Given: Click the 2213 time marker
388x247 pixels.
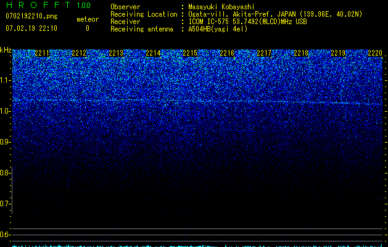Looking at the screenshot, I should (x=116, y=53).
